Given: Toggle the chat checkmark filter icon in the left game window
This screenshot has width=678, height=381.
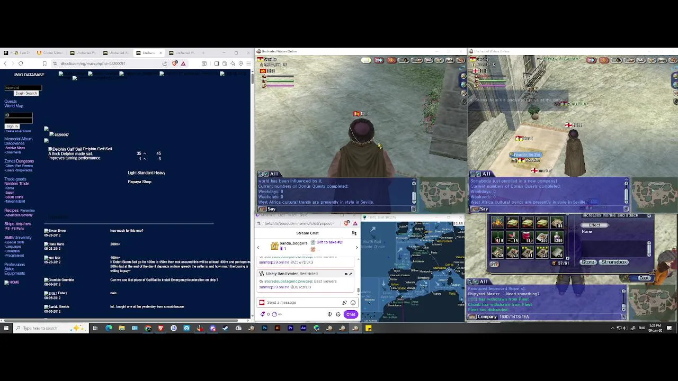Looking at the screenshot, I should [266, 174].
